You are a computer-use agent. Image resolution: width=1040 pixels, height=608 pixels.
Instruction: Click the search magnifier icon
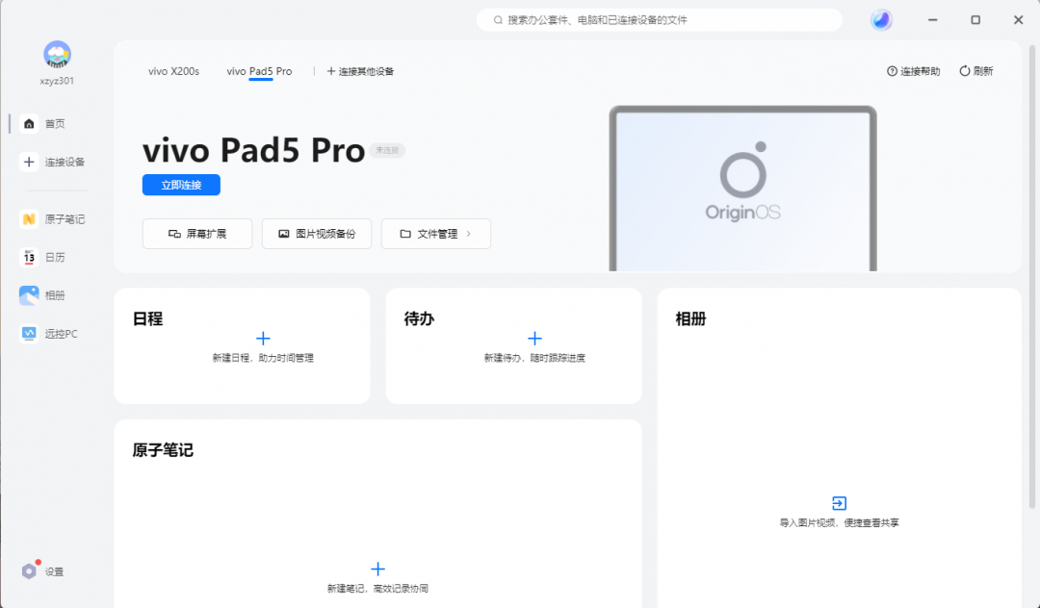(498, 20)
